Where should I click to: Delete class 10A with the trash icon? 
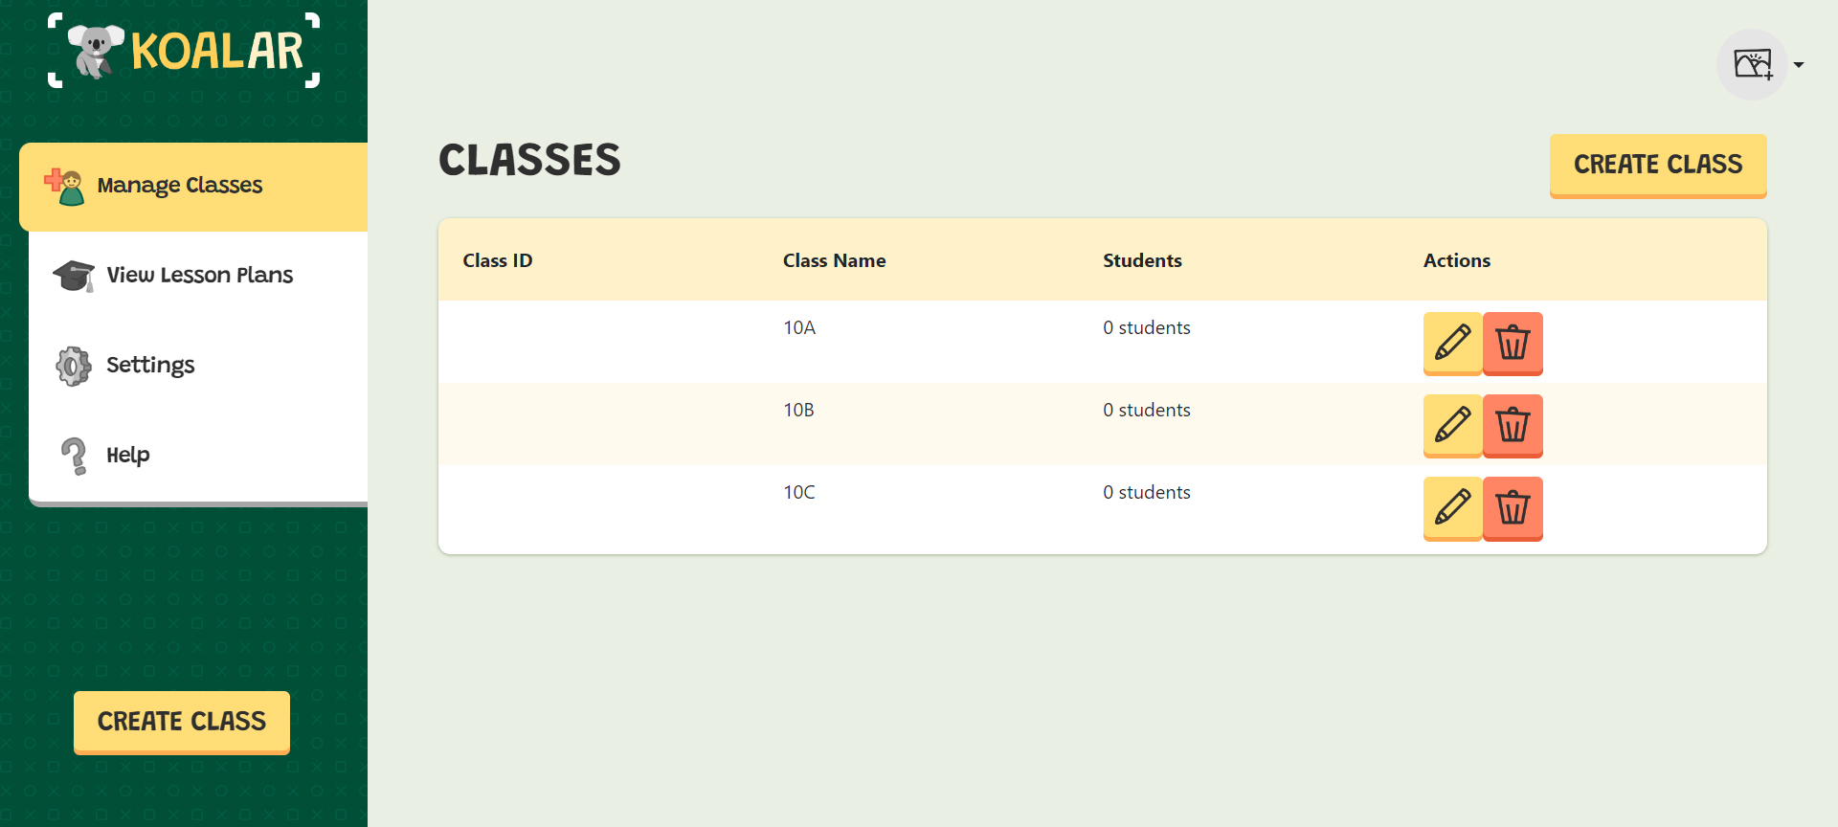[x=1513, y=343]
